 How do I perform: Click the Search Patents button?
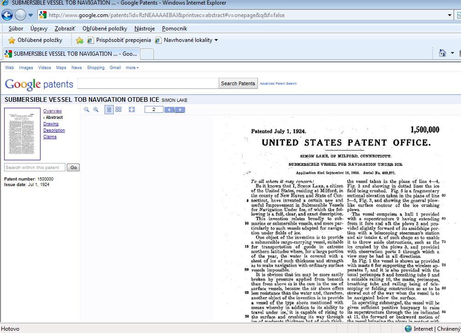[x=238, y=83]
